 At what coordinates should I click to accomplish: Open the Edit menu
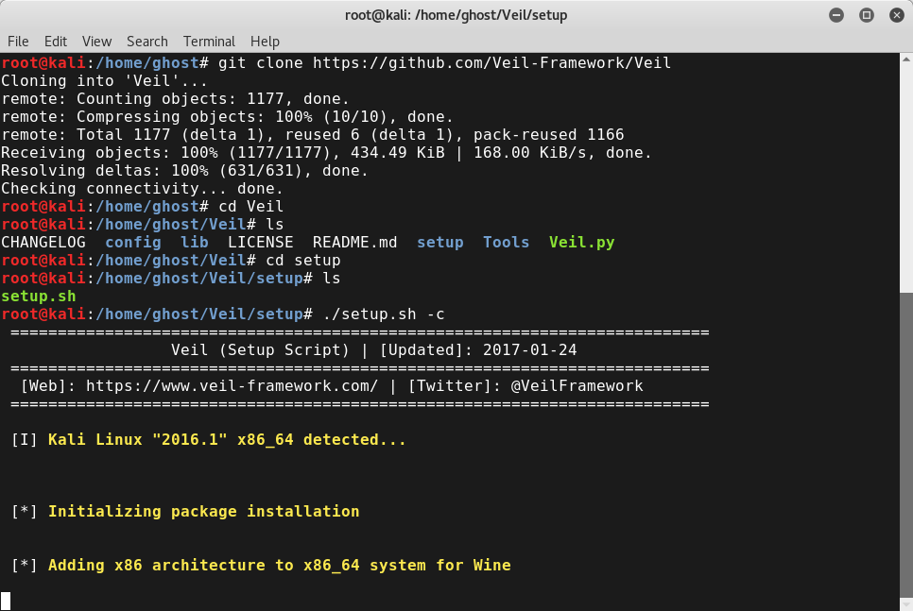[x=56, y=42]
